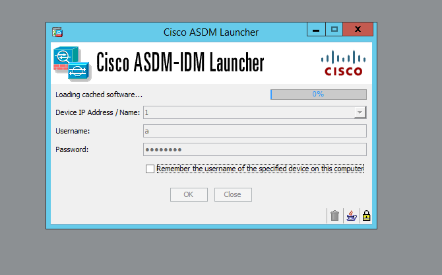Minimize the Cisco ASDM Launcher window
The height and width of the screenshot is (275, 442).
(316, 29)
